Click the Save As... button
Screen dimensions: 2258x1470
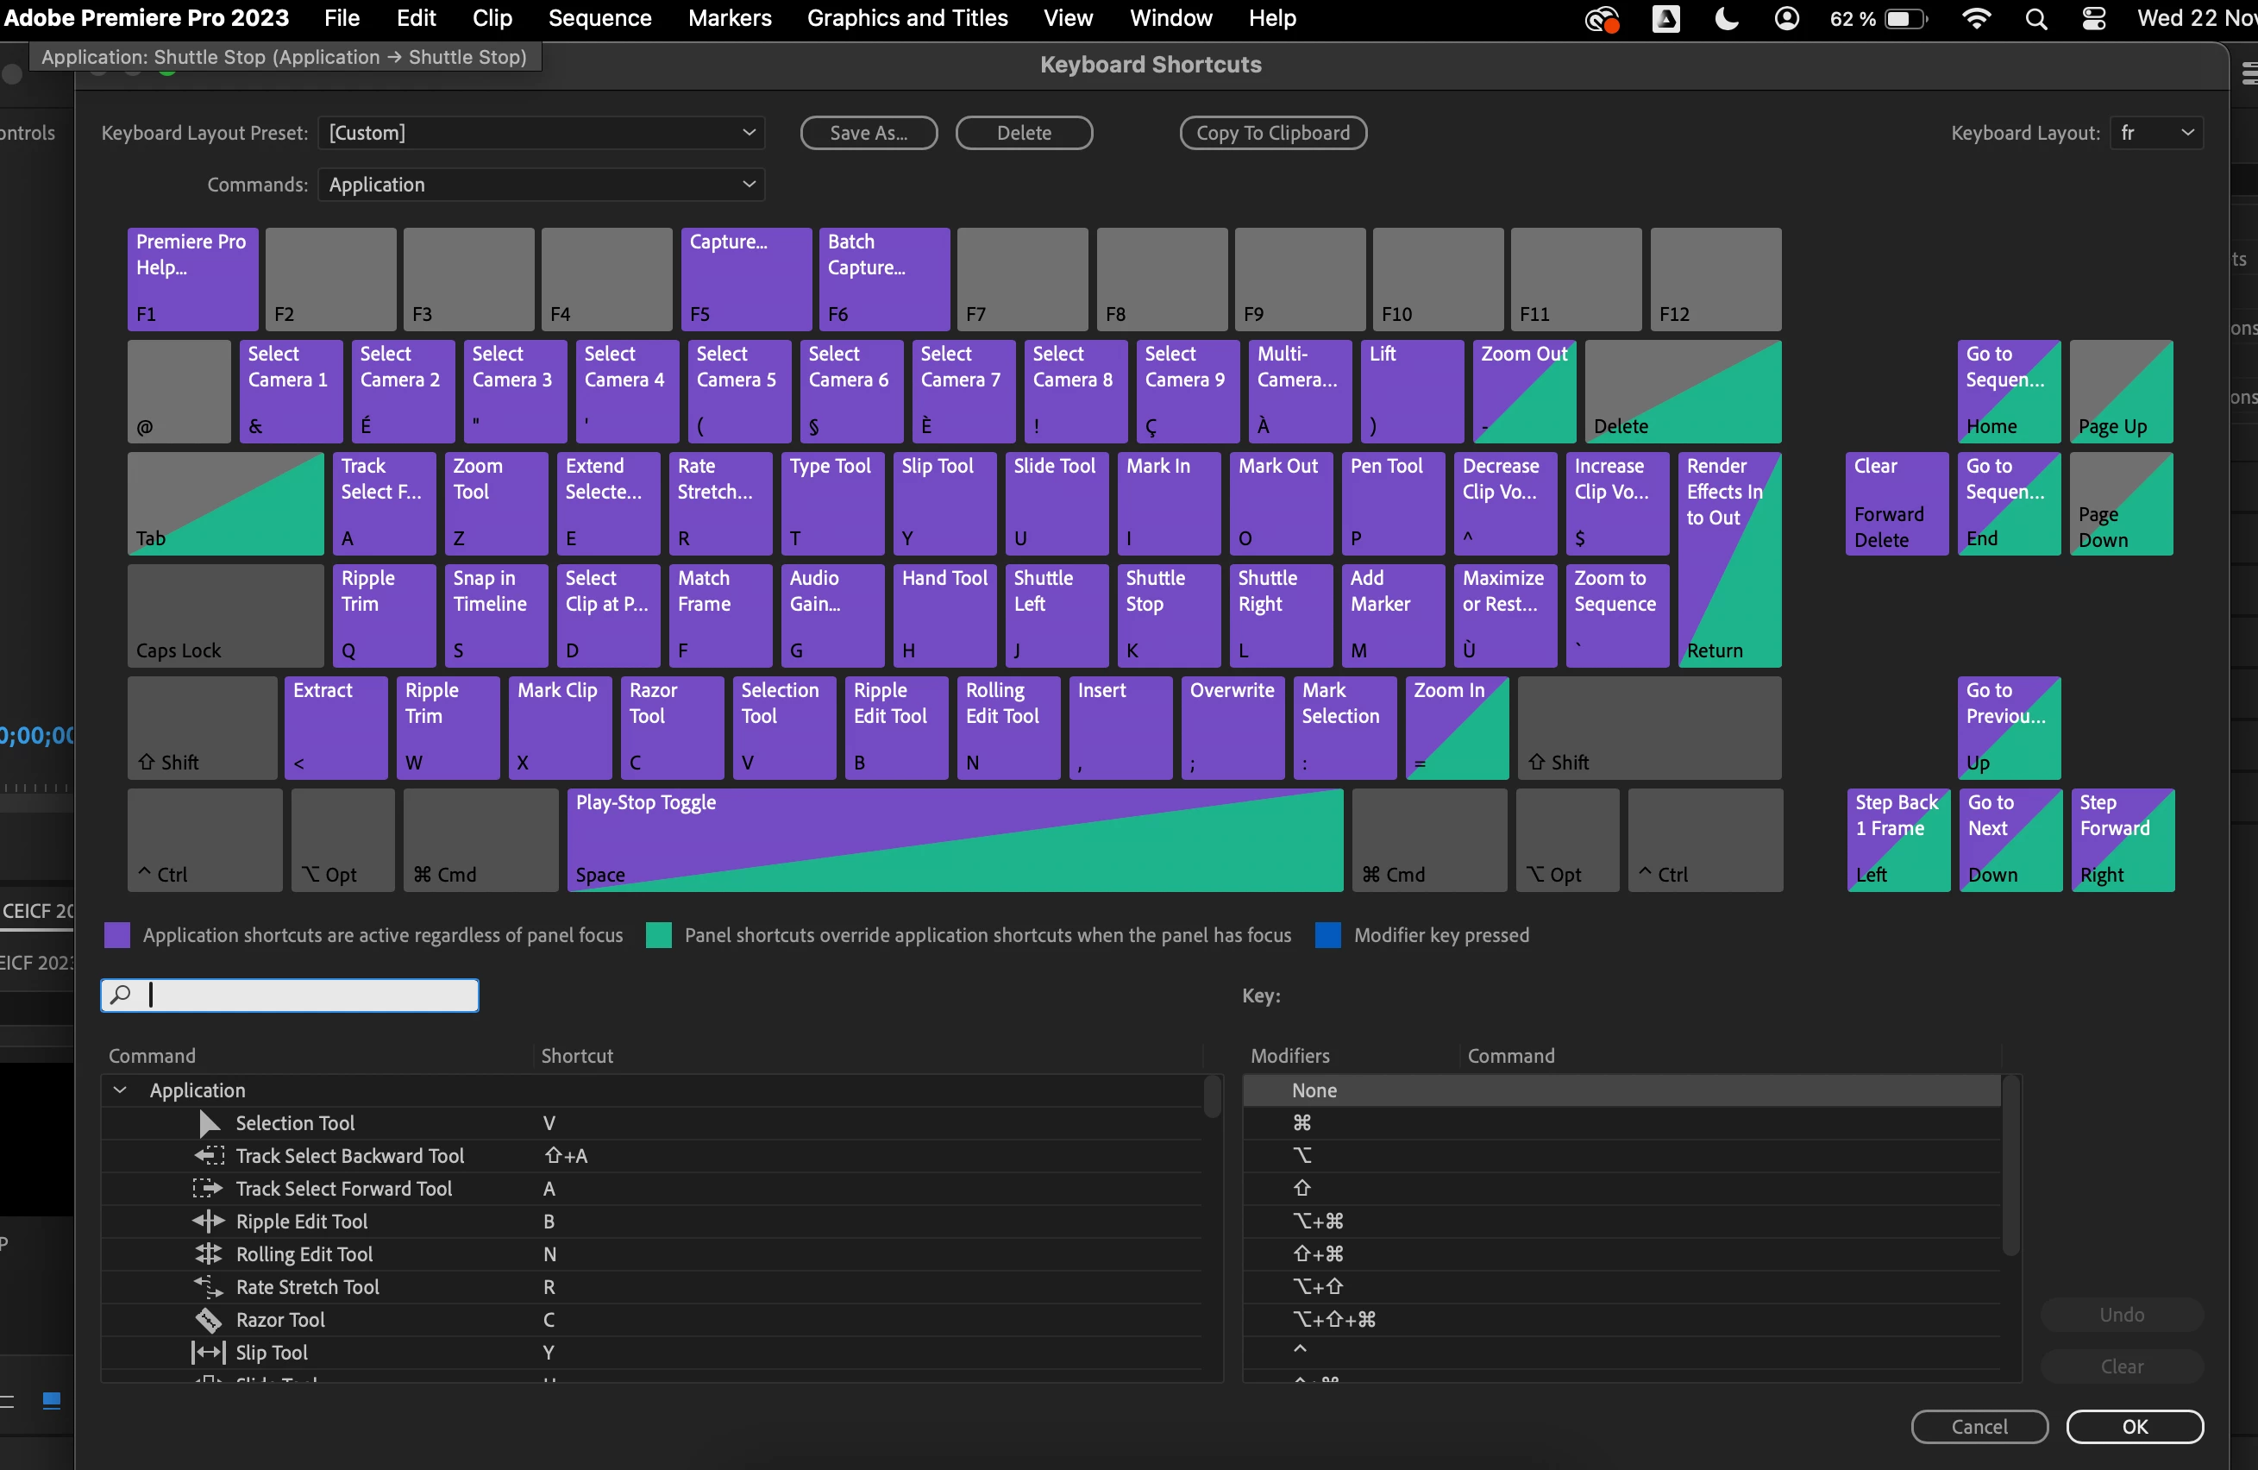(x=868, y=133)
